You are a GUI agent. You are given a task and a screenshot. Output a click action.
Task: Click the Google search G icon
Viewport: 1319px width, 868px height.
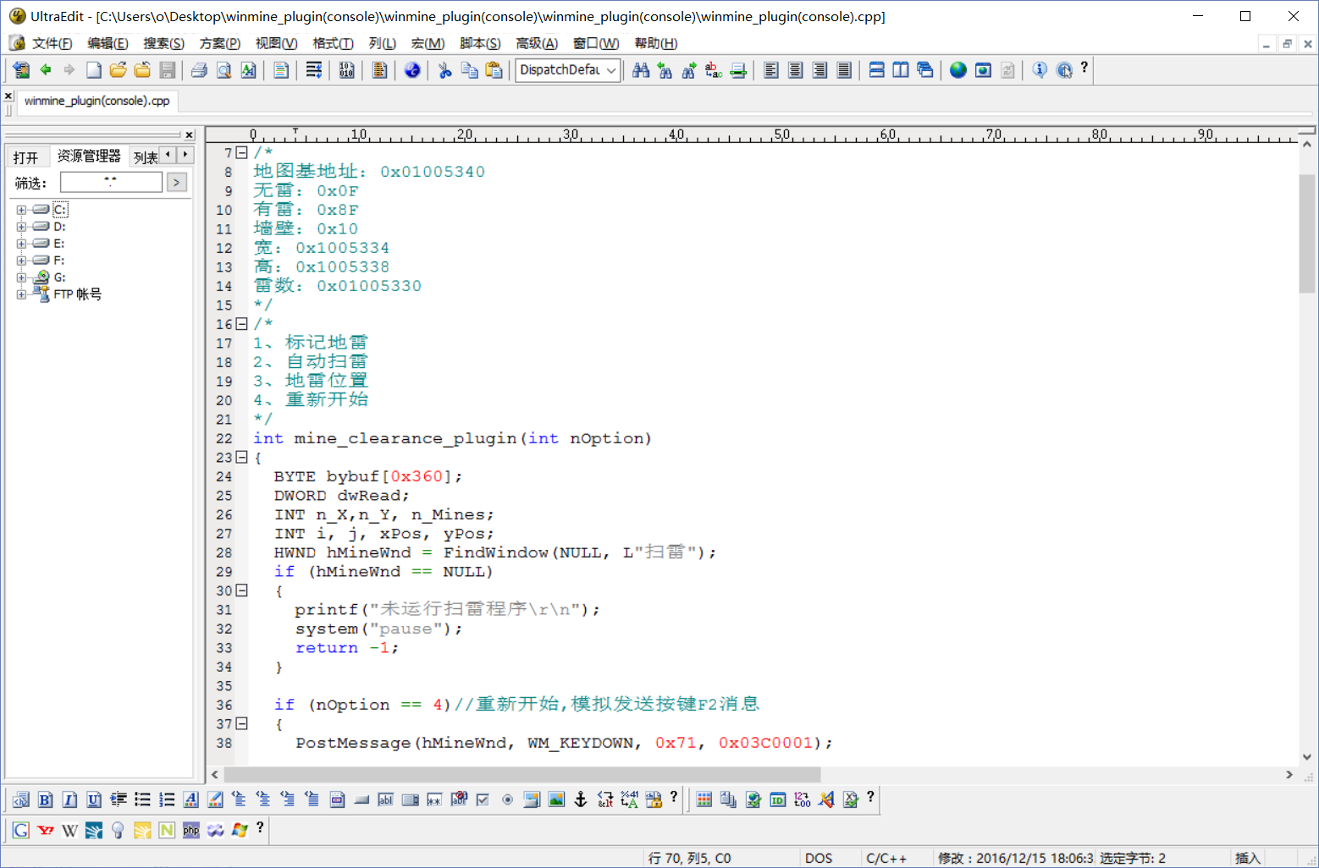click(21, 830)
